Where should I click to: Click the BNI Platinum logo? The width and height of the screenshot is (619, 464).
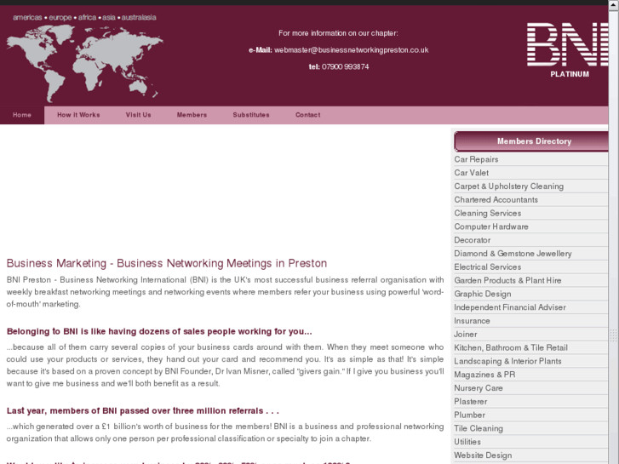[x=568, y=50]
